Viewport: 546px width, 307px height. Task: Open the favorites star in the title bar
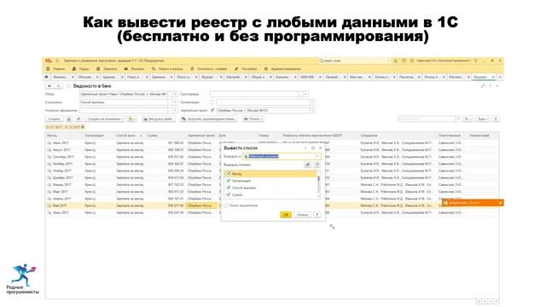(x=411, y=61)
